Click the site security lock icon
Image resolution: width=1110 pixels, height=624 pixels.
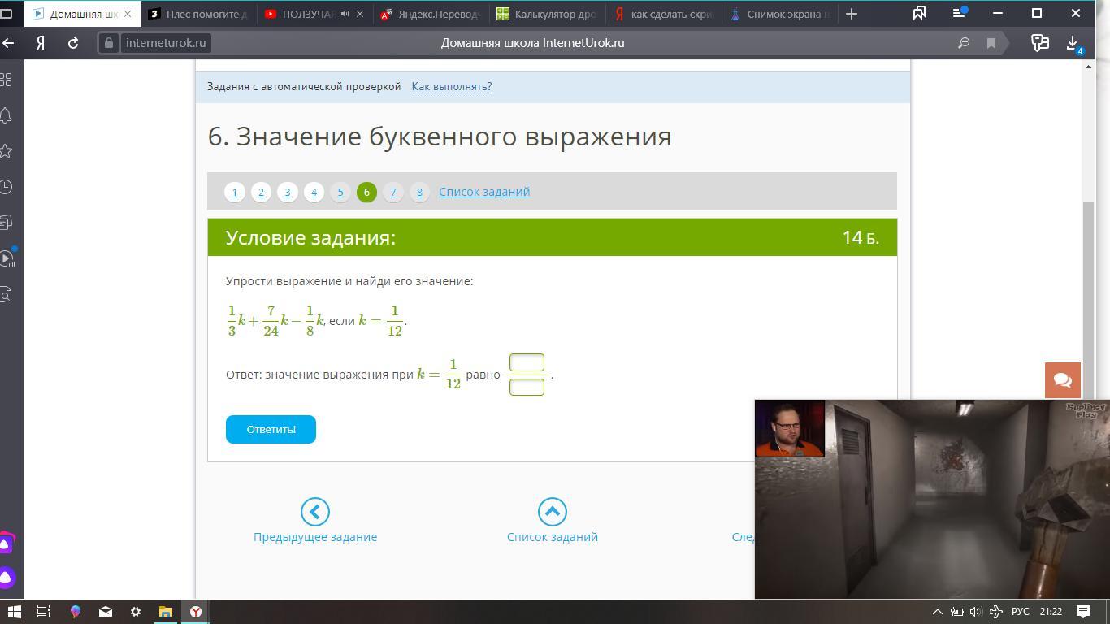pyautogui.click(x=109, y=43)
